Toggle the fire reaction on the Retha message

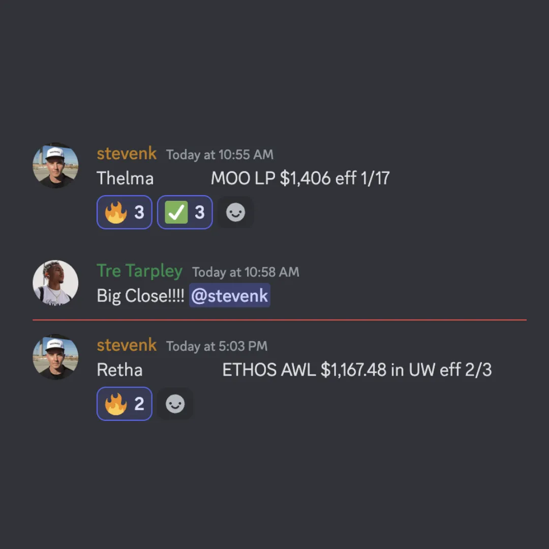[125, 404]
